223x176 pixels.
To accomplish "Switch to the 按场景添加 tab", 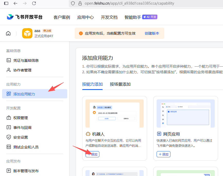I will coord(120,84).
